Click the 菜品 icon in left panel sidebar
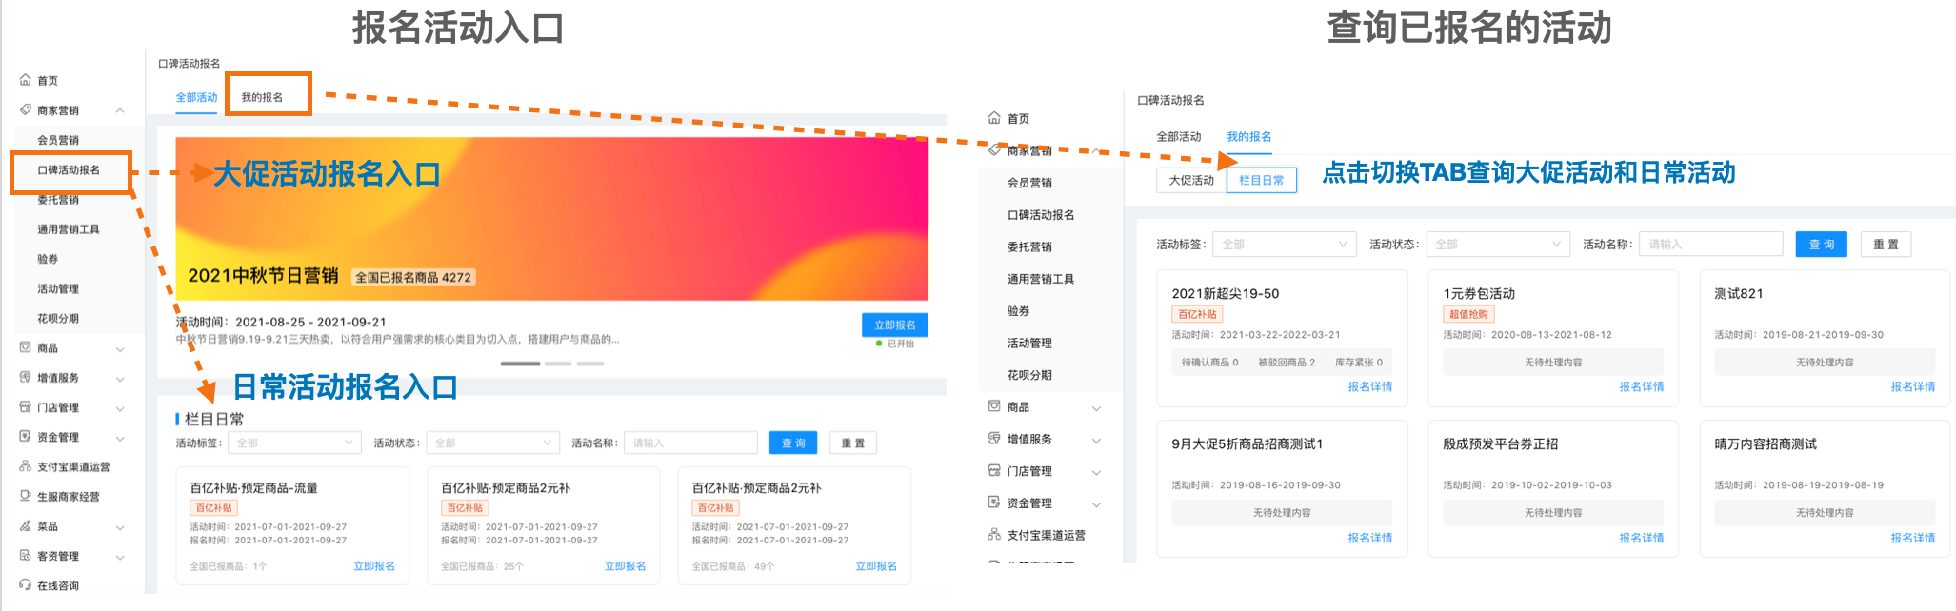1956x611 pixels. [26, 525]
